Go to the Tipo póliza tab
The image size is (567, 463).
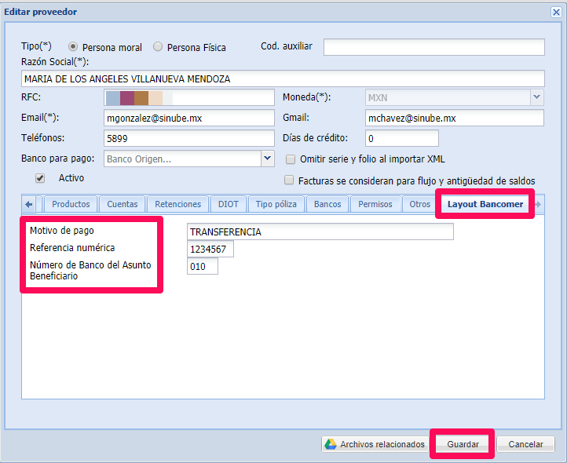[276, 204]
